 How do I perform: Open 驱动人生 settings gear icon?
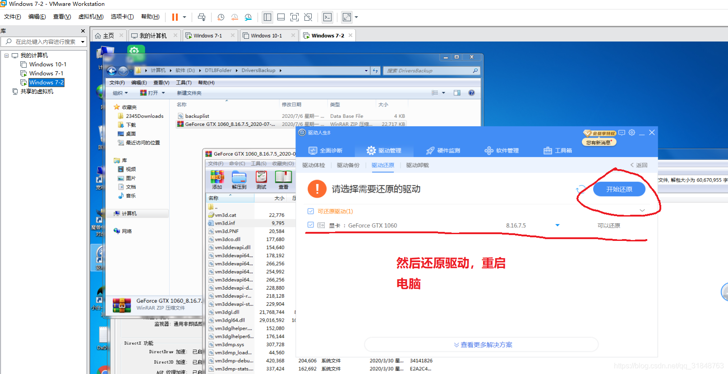point(632,133)
